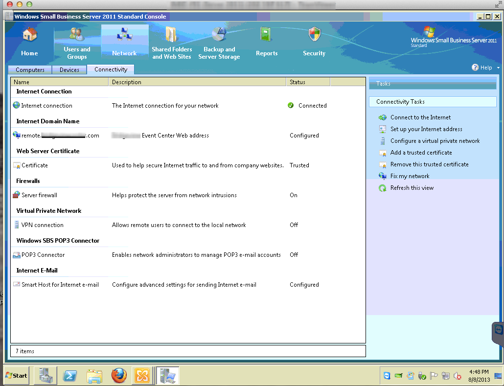This screenshot has height=386, width=504.
Task: Select 'Server firewall' row name
Action: (x=39, y=195)
